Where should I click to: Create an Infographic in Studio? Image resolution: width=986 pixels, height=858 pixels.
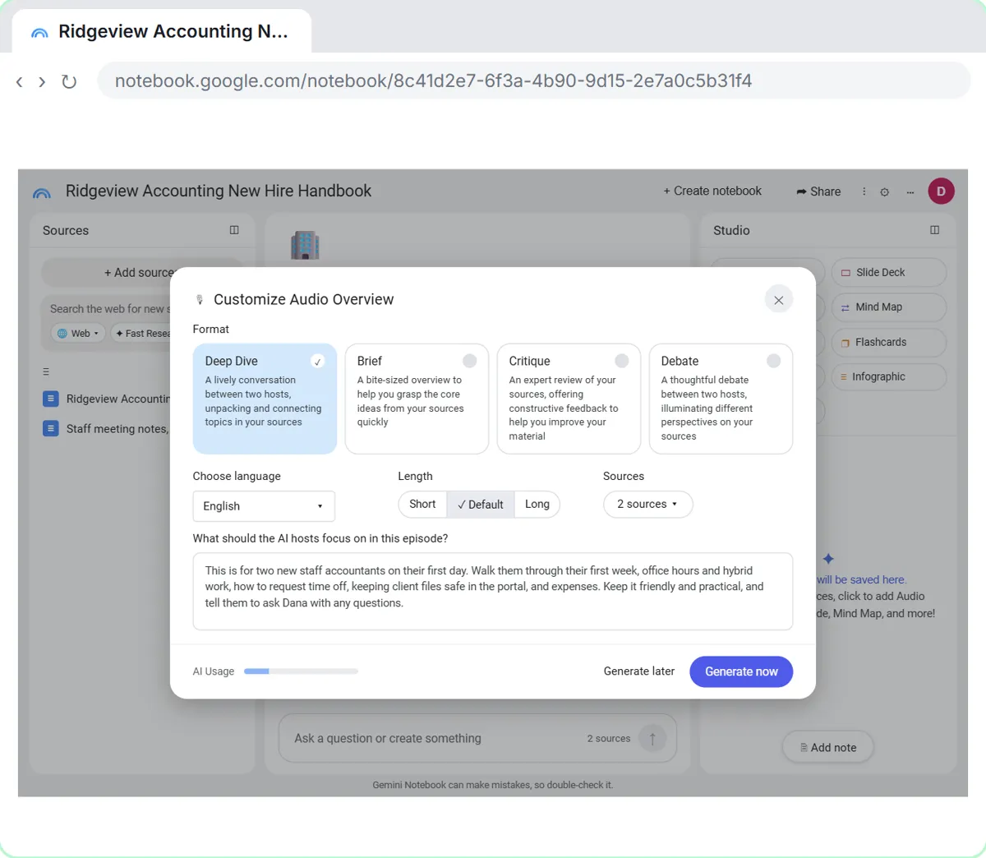pos(889,377)
